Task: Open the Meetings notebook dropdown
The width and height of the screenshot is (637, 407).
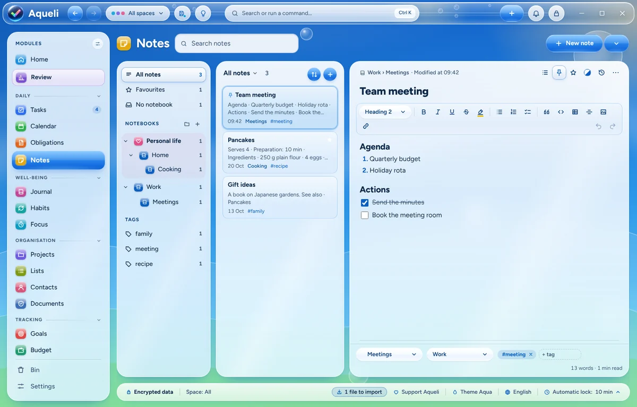Action: click(389, 354)
